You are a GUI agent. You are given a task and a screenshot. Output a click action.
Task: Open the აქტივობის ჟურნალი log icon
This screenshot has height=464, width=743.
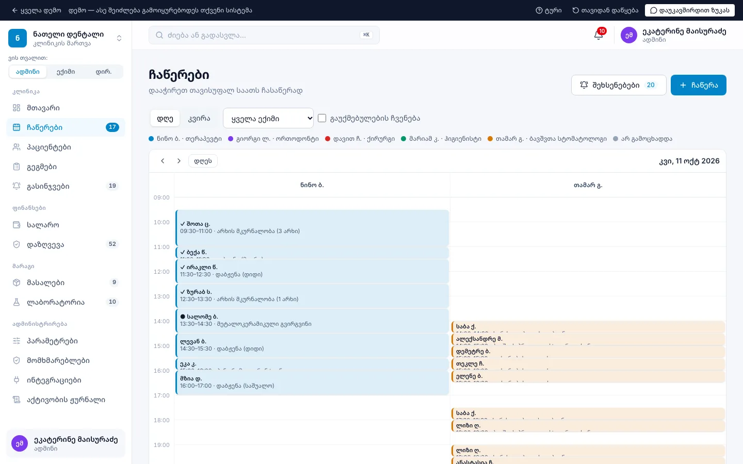(17, 400)
